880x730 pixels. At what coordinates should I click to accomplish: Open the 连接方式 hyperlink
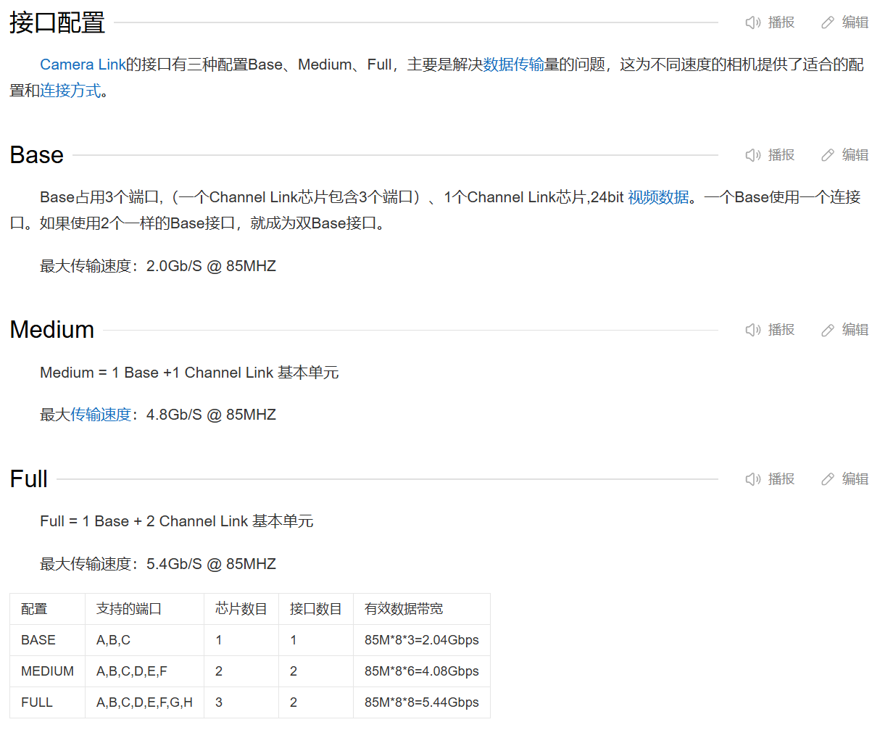pyautogui.click(x=70, y=91)
